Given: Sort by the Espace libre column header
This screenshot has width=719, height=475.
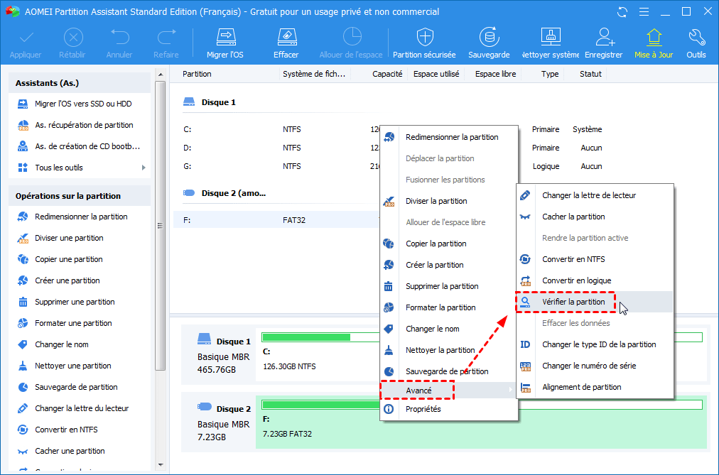Looking at the screenshot, I should tap(496, 74).
